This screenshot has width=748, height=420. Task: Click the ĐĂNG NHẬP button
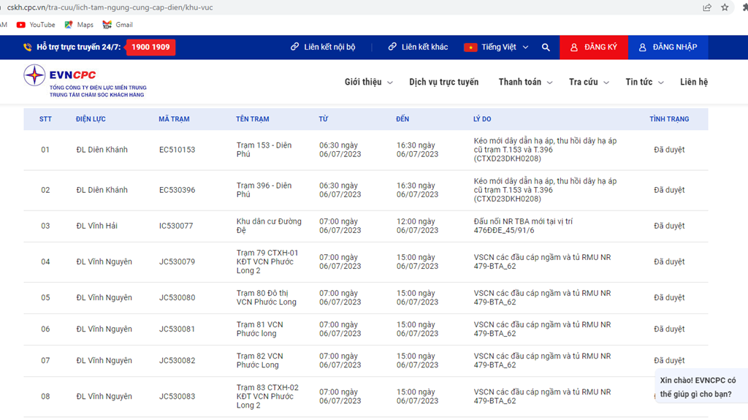tap(668, 47)
